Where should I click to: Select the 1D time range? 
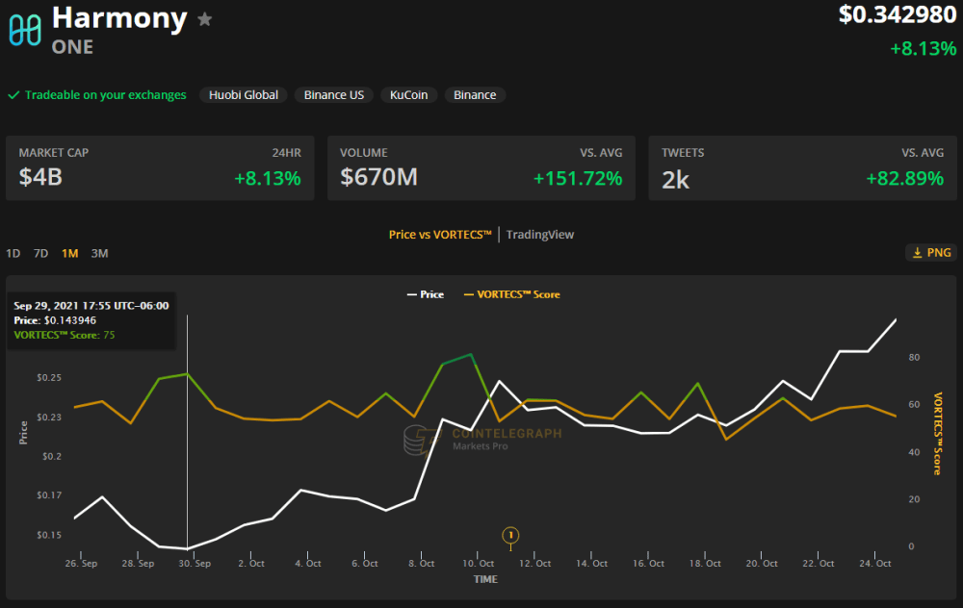(x=13, y=253)
